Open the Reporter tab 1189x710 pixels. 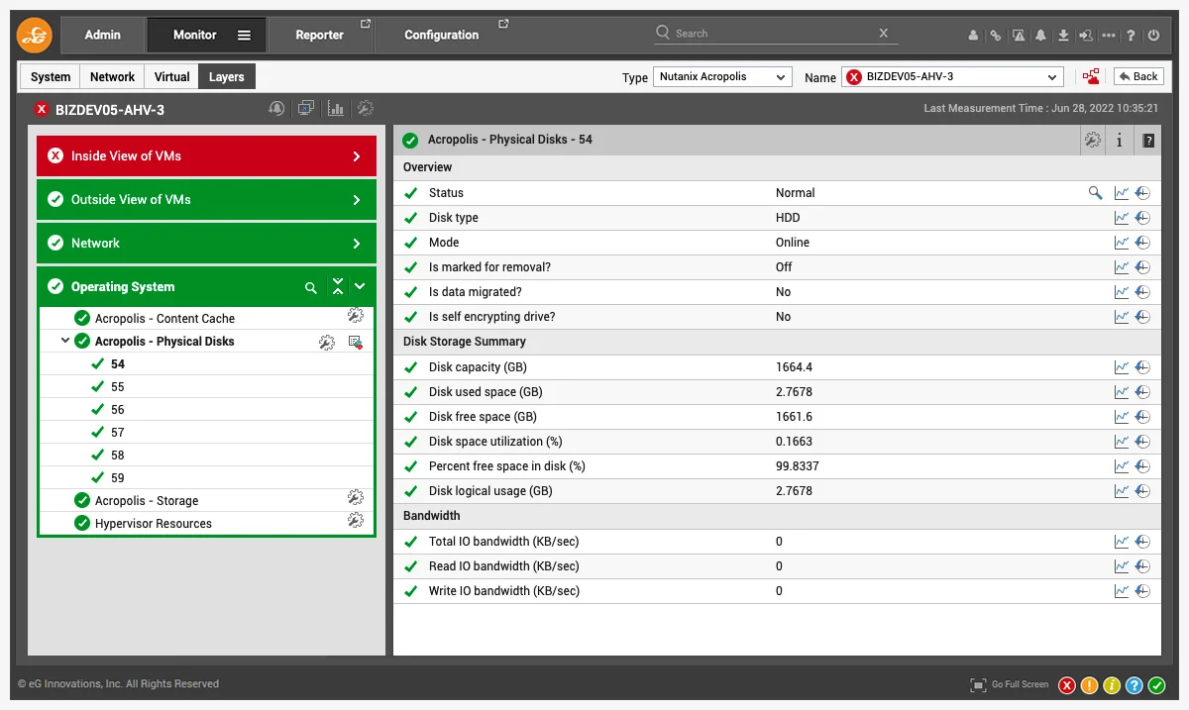(x=320, y=35)
